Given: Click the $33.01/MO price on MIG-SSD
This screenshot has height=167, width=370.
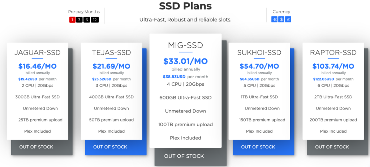Looking at the screenshot, I should (x=185, y=61).
